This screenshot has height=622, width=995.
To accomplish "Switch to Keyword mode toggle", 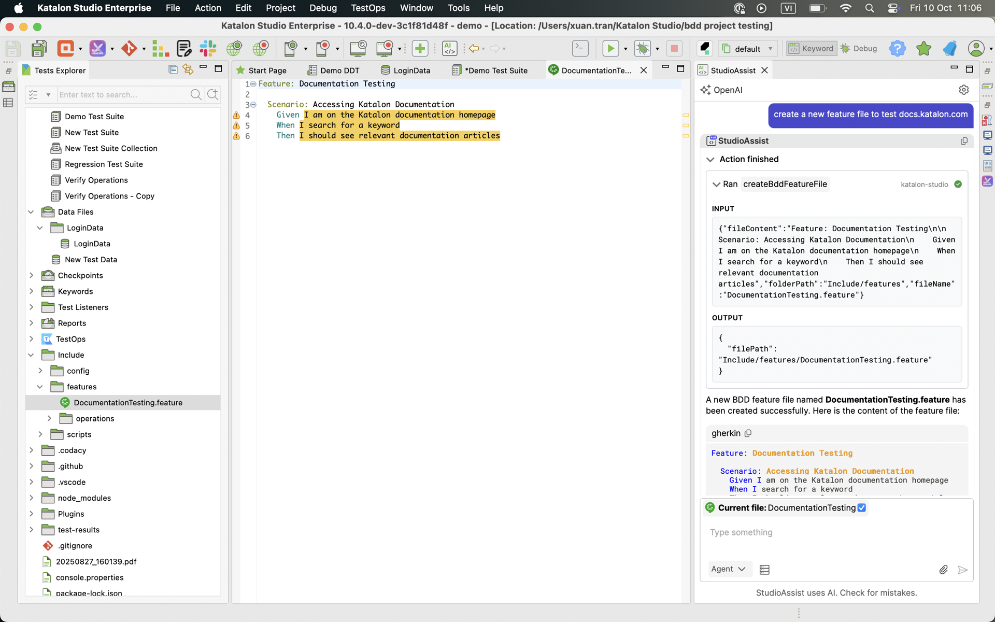I will 811,49.
